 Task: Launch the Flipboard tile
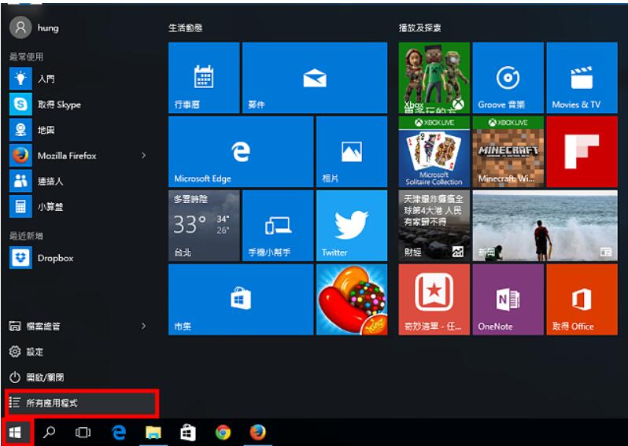(582, 152)
